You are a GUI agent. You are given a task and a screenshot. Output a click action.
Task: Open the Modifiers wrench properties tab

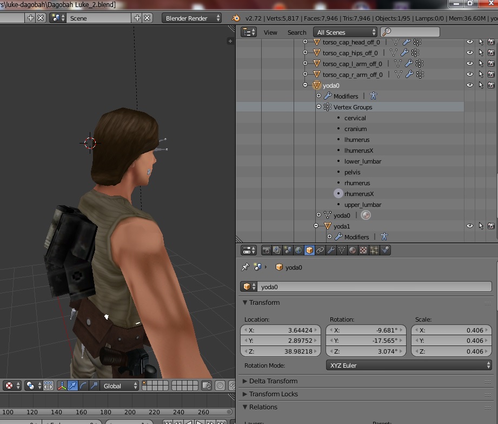pos(331,250)
